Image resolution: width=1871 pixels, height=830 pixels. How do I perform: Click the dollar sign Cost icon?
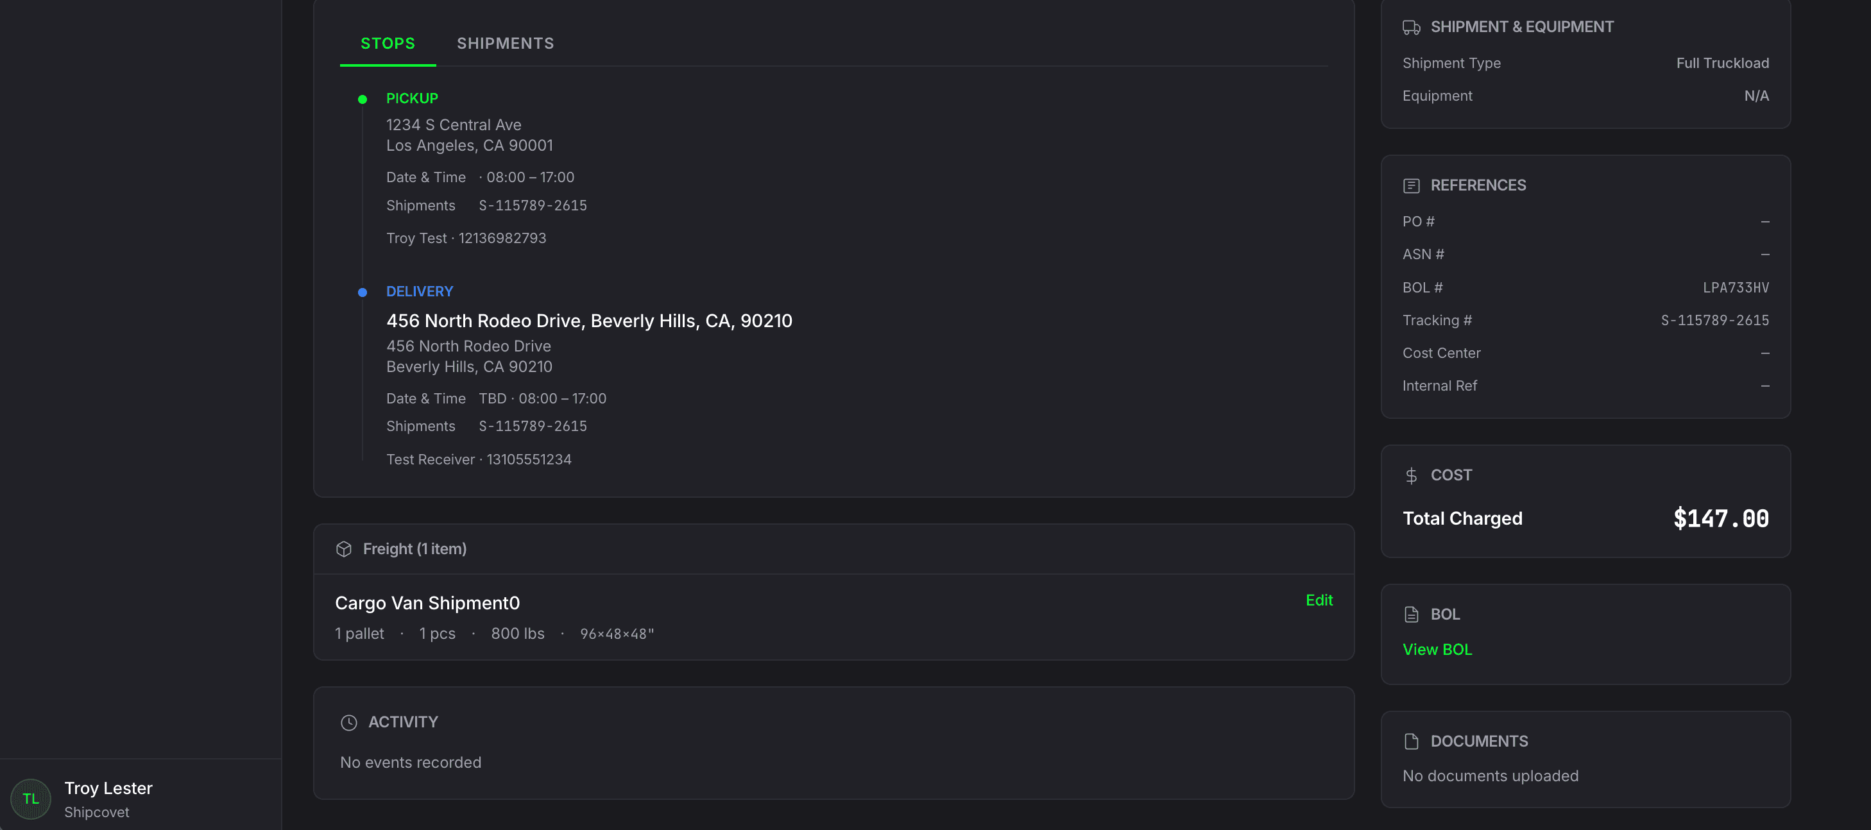click(1410, 476)
